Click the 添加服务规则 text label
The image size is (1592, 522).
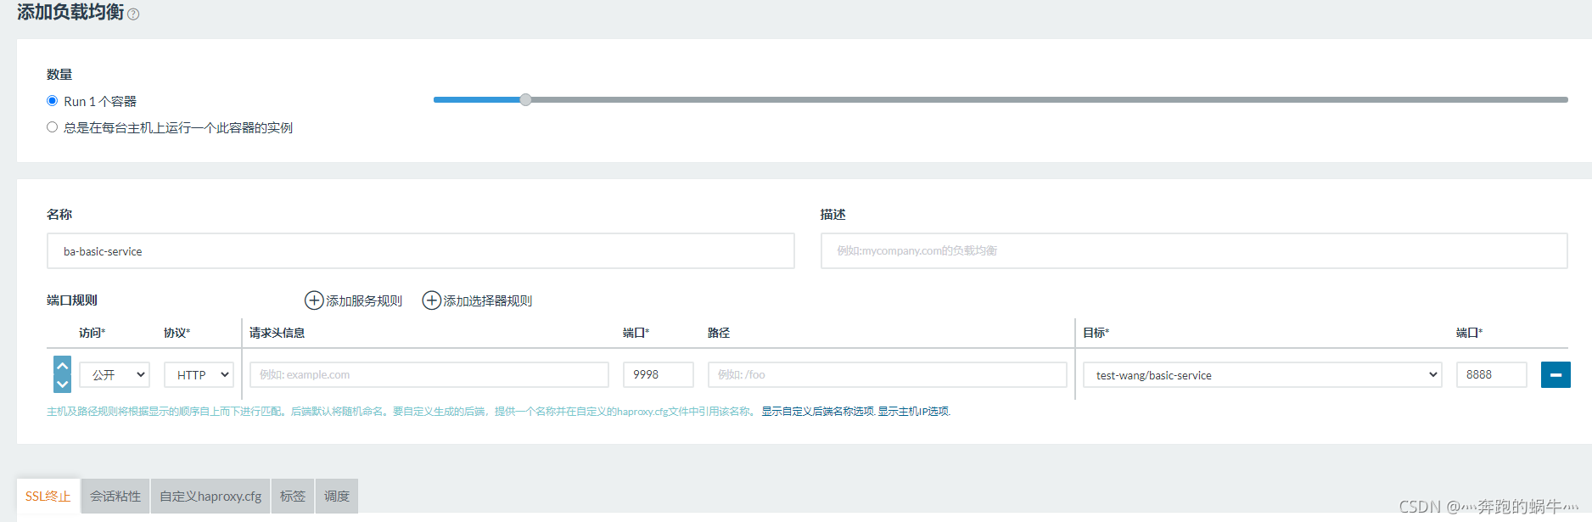364,300
